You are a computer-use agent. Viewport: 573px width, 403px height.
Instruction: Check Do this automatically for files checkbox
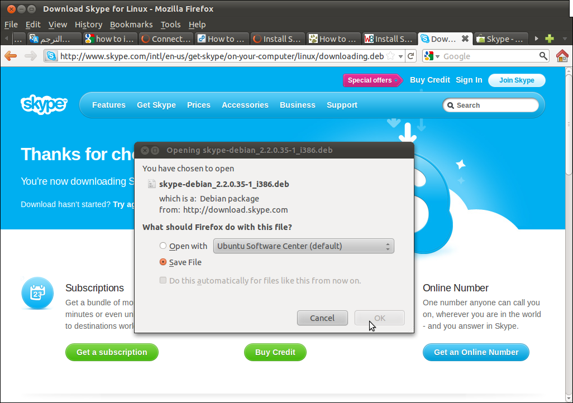[163, 280]
